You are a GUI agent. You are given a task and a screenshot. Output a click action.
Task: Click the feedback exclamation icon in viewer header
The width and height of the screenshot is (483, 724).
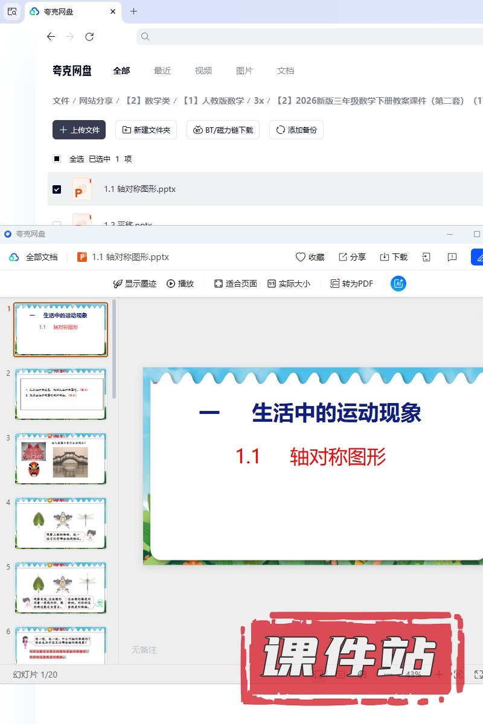[x=452, y=257]
